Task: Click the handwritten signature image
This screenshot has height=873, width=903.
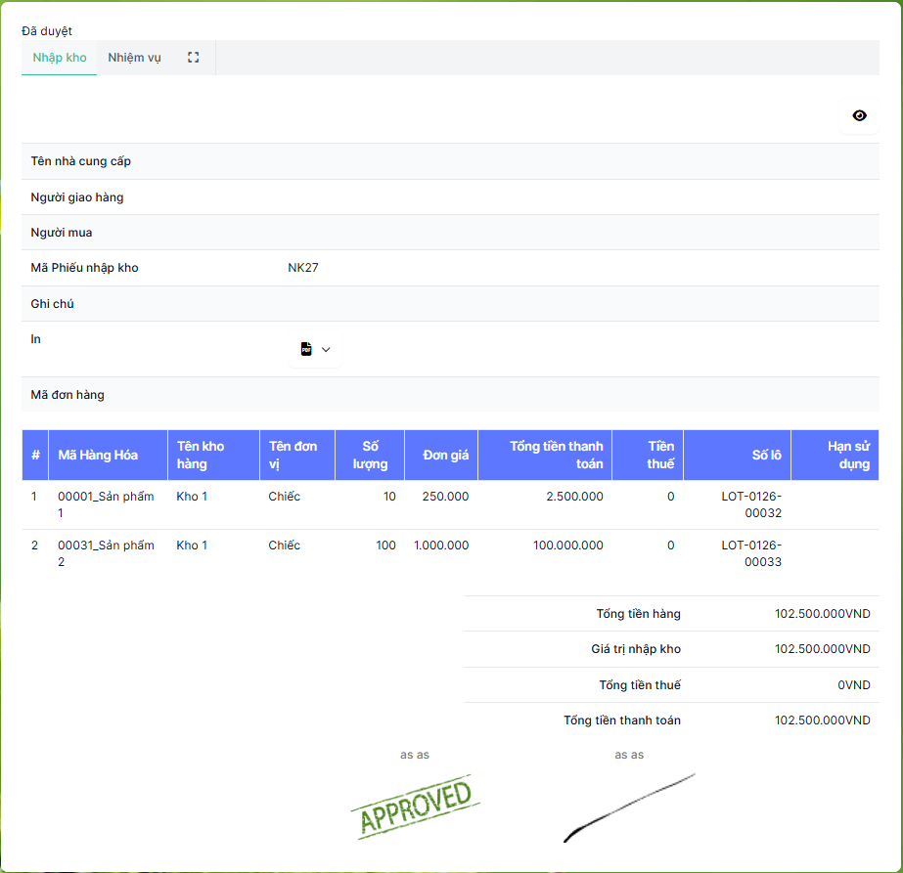Action: pos(629,808)
